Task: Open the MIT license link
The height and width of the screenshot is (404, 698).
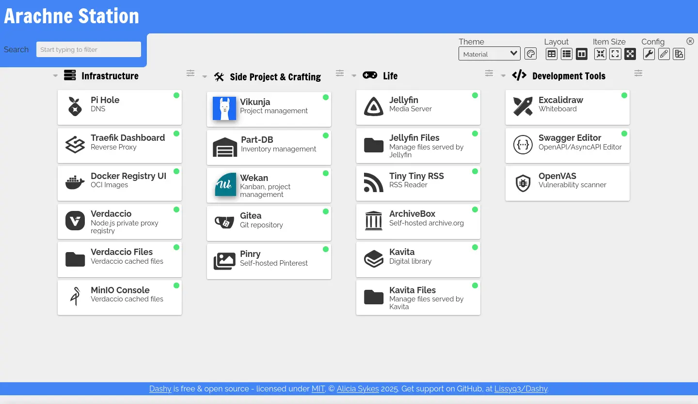Action: pos(318,389)
